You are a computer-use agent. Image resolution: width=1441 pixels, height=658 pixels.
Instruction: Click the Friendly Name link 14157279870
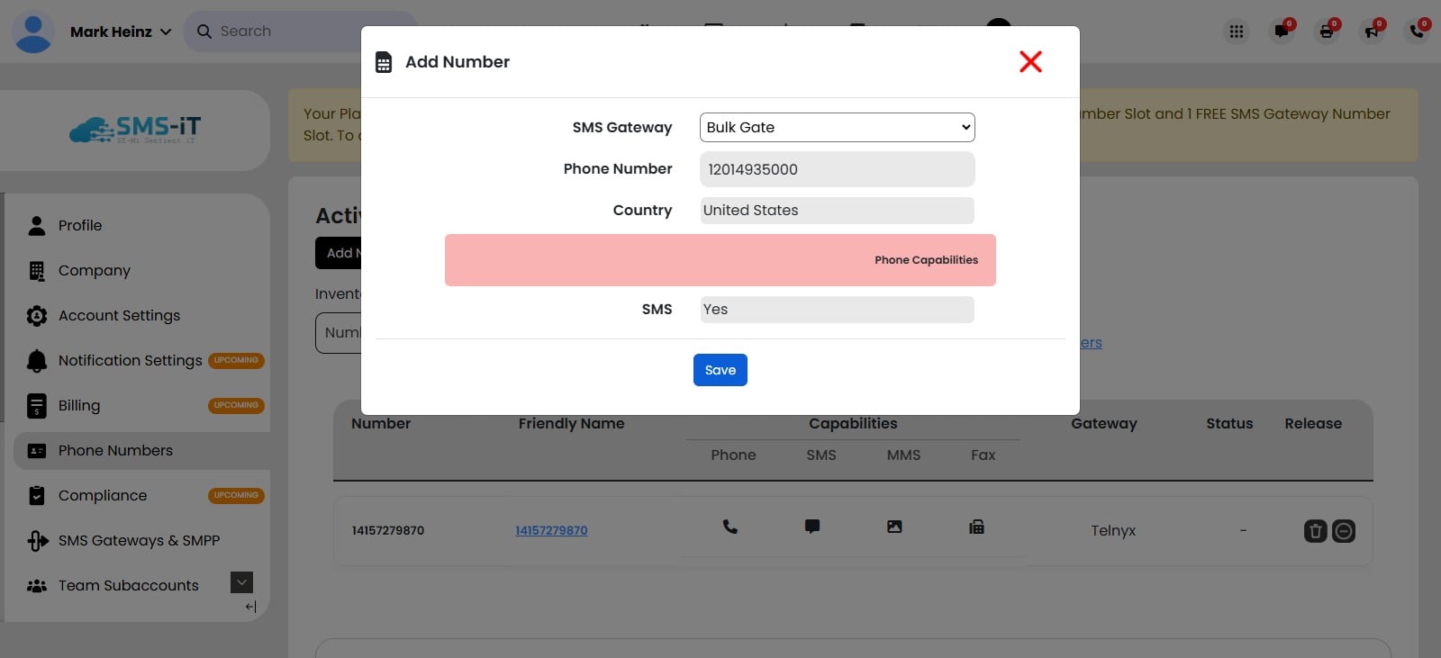coord(551,530)
